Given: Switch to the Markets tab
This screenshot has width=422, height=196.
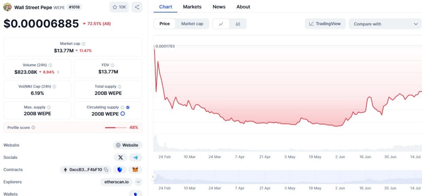Looking at the screenshot, I should 192,7.
